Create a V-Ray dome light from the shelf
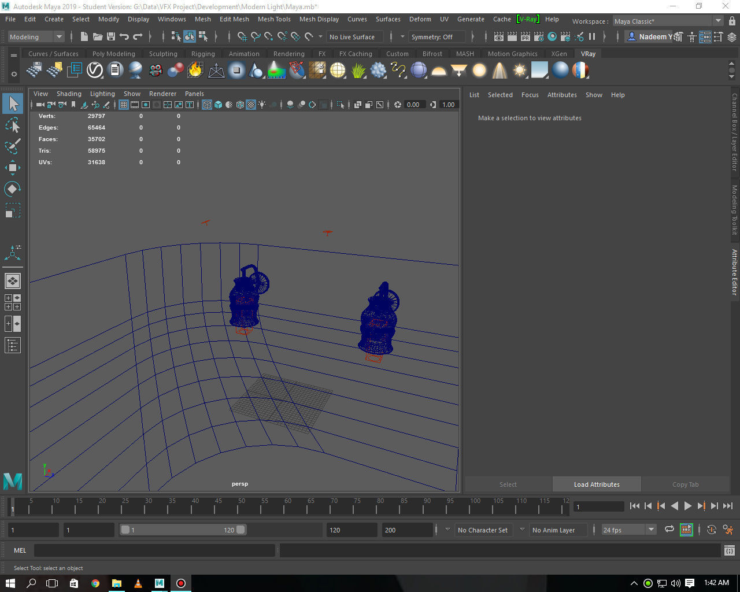740x592 pixels. 439,71
